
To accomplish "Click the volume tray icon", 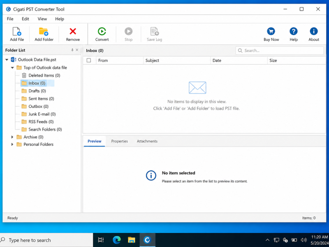I will coord(304,240).
